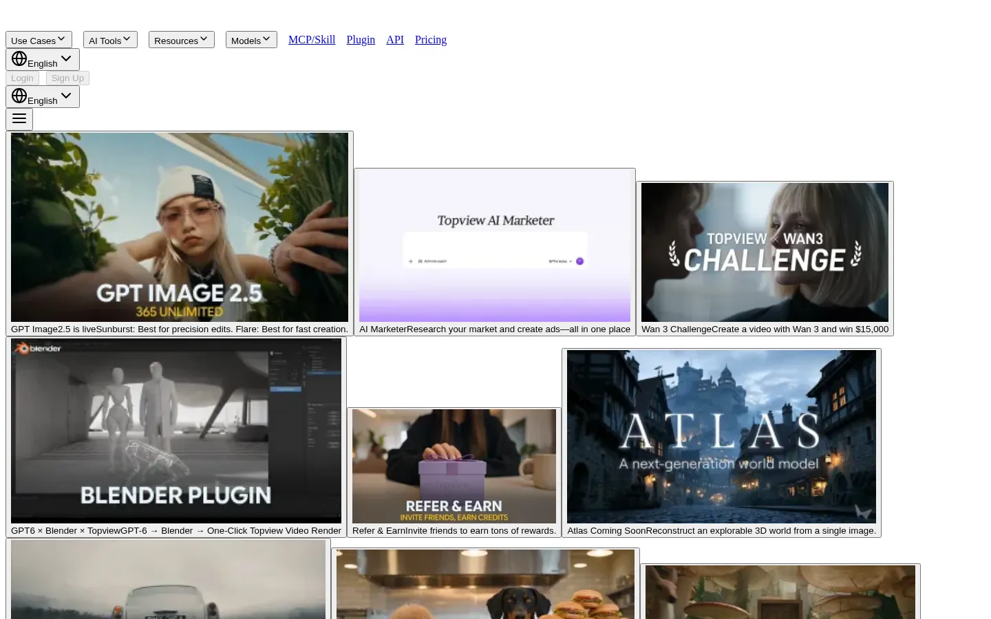The height and width of the screenshot is (619, 991).
Task: Click "GPT Image2.5 is live" caption text
Action: point(53,329)
